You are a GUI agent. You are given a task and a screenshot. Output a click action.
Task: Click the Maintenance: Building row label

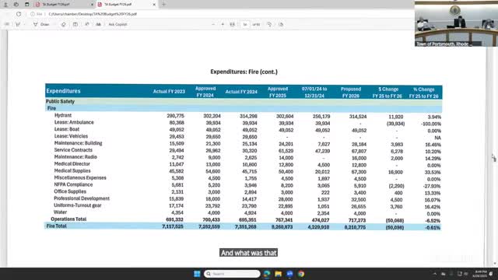coord(78,143)
